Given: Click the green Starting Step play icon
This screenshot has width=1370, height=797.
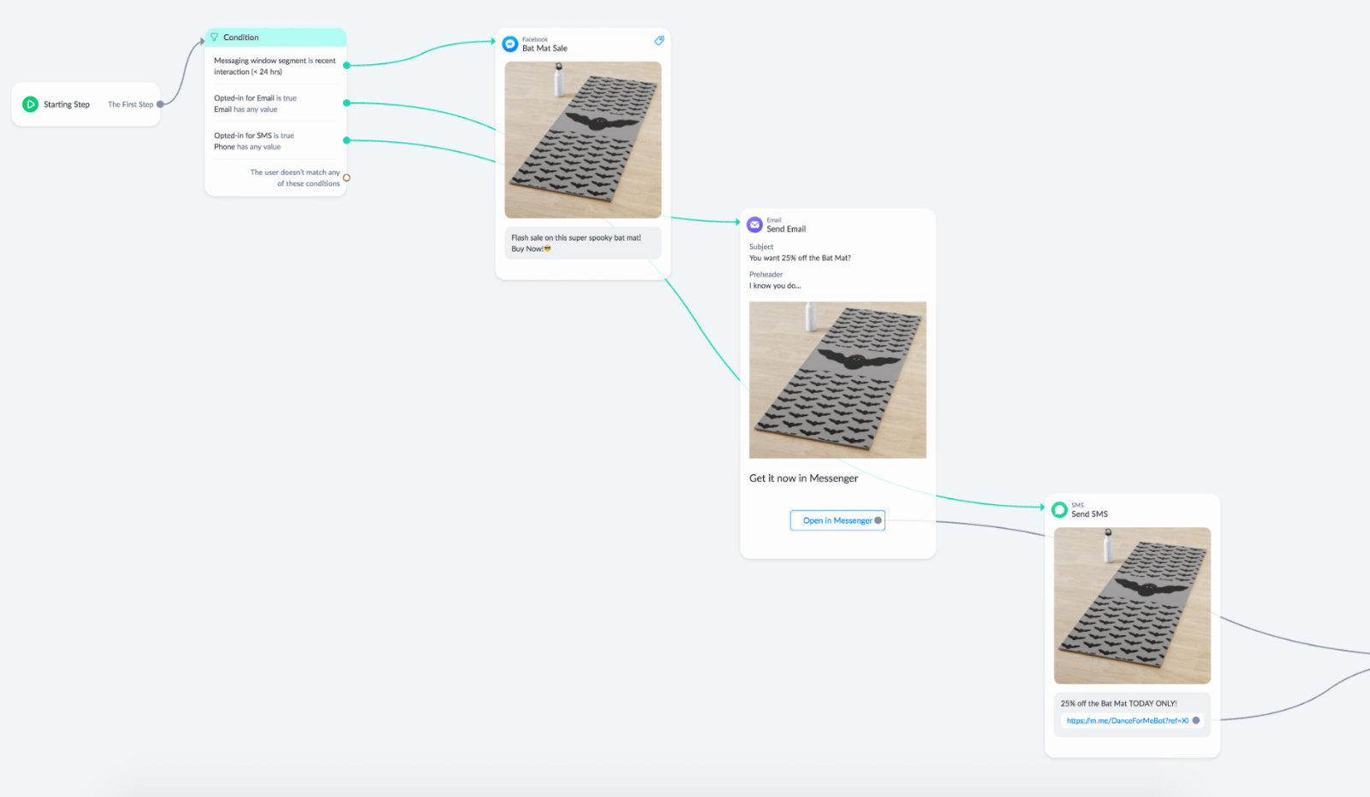Looking at the screenshot, I should pyautogui.click(x=30, y=104).
